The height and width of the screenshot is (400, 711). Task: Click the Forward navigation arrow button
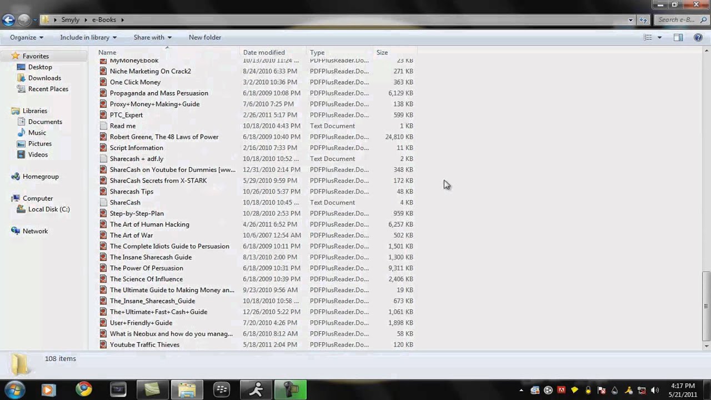(24, 20)
